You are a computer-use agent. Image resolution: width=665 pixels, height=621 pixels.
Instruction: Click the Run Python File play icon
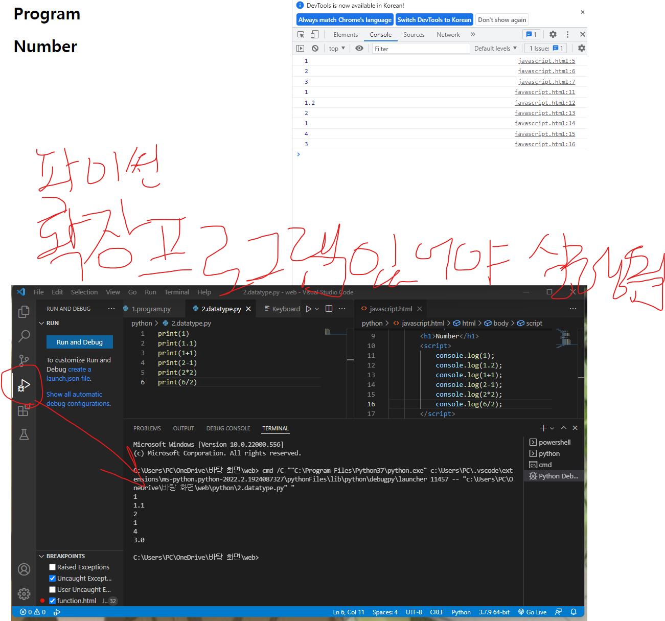(x=308, y=309)
